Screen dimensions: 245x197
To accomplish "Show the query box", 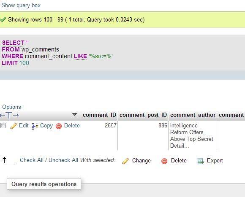I will 21,5.
